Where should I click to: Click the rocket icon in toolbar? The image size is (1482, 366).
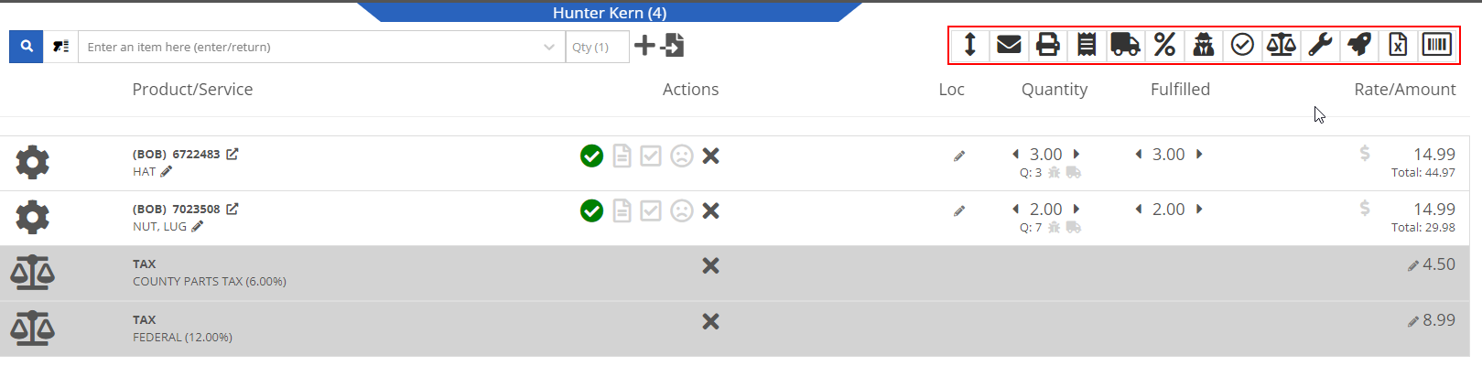pos(1359,45)
